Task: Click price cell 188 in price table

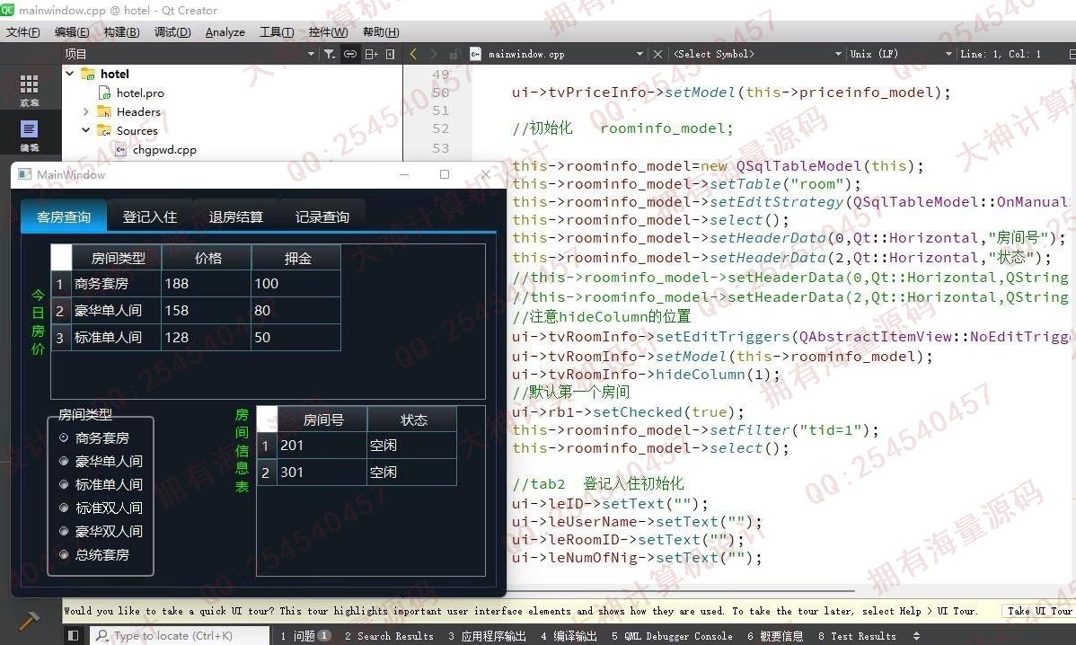Action: point(206,283)
